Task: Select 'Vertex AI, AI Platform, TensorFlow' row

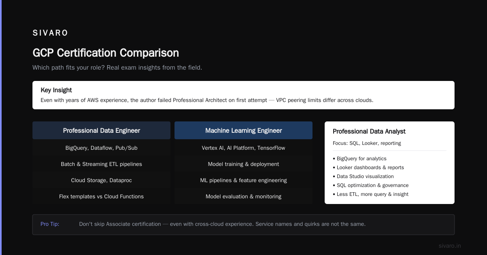Action: [243, 148]
